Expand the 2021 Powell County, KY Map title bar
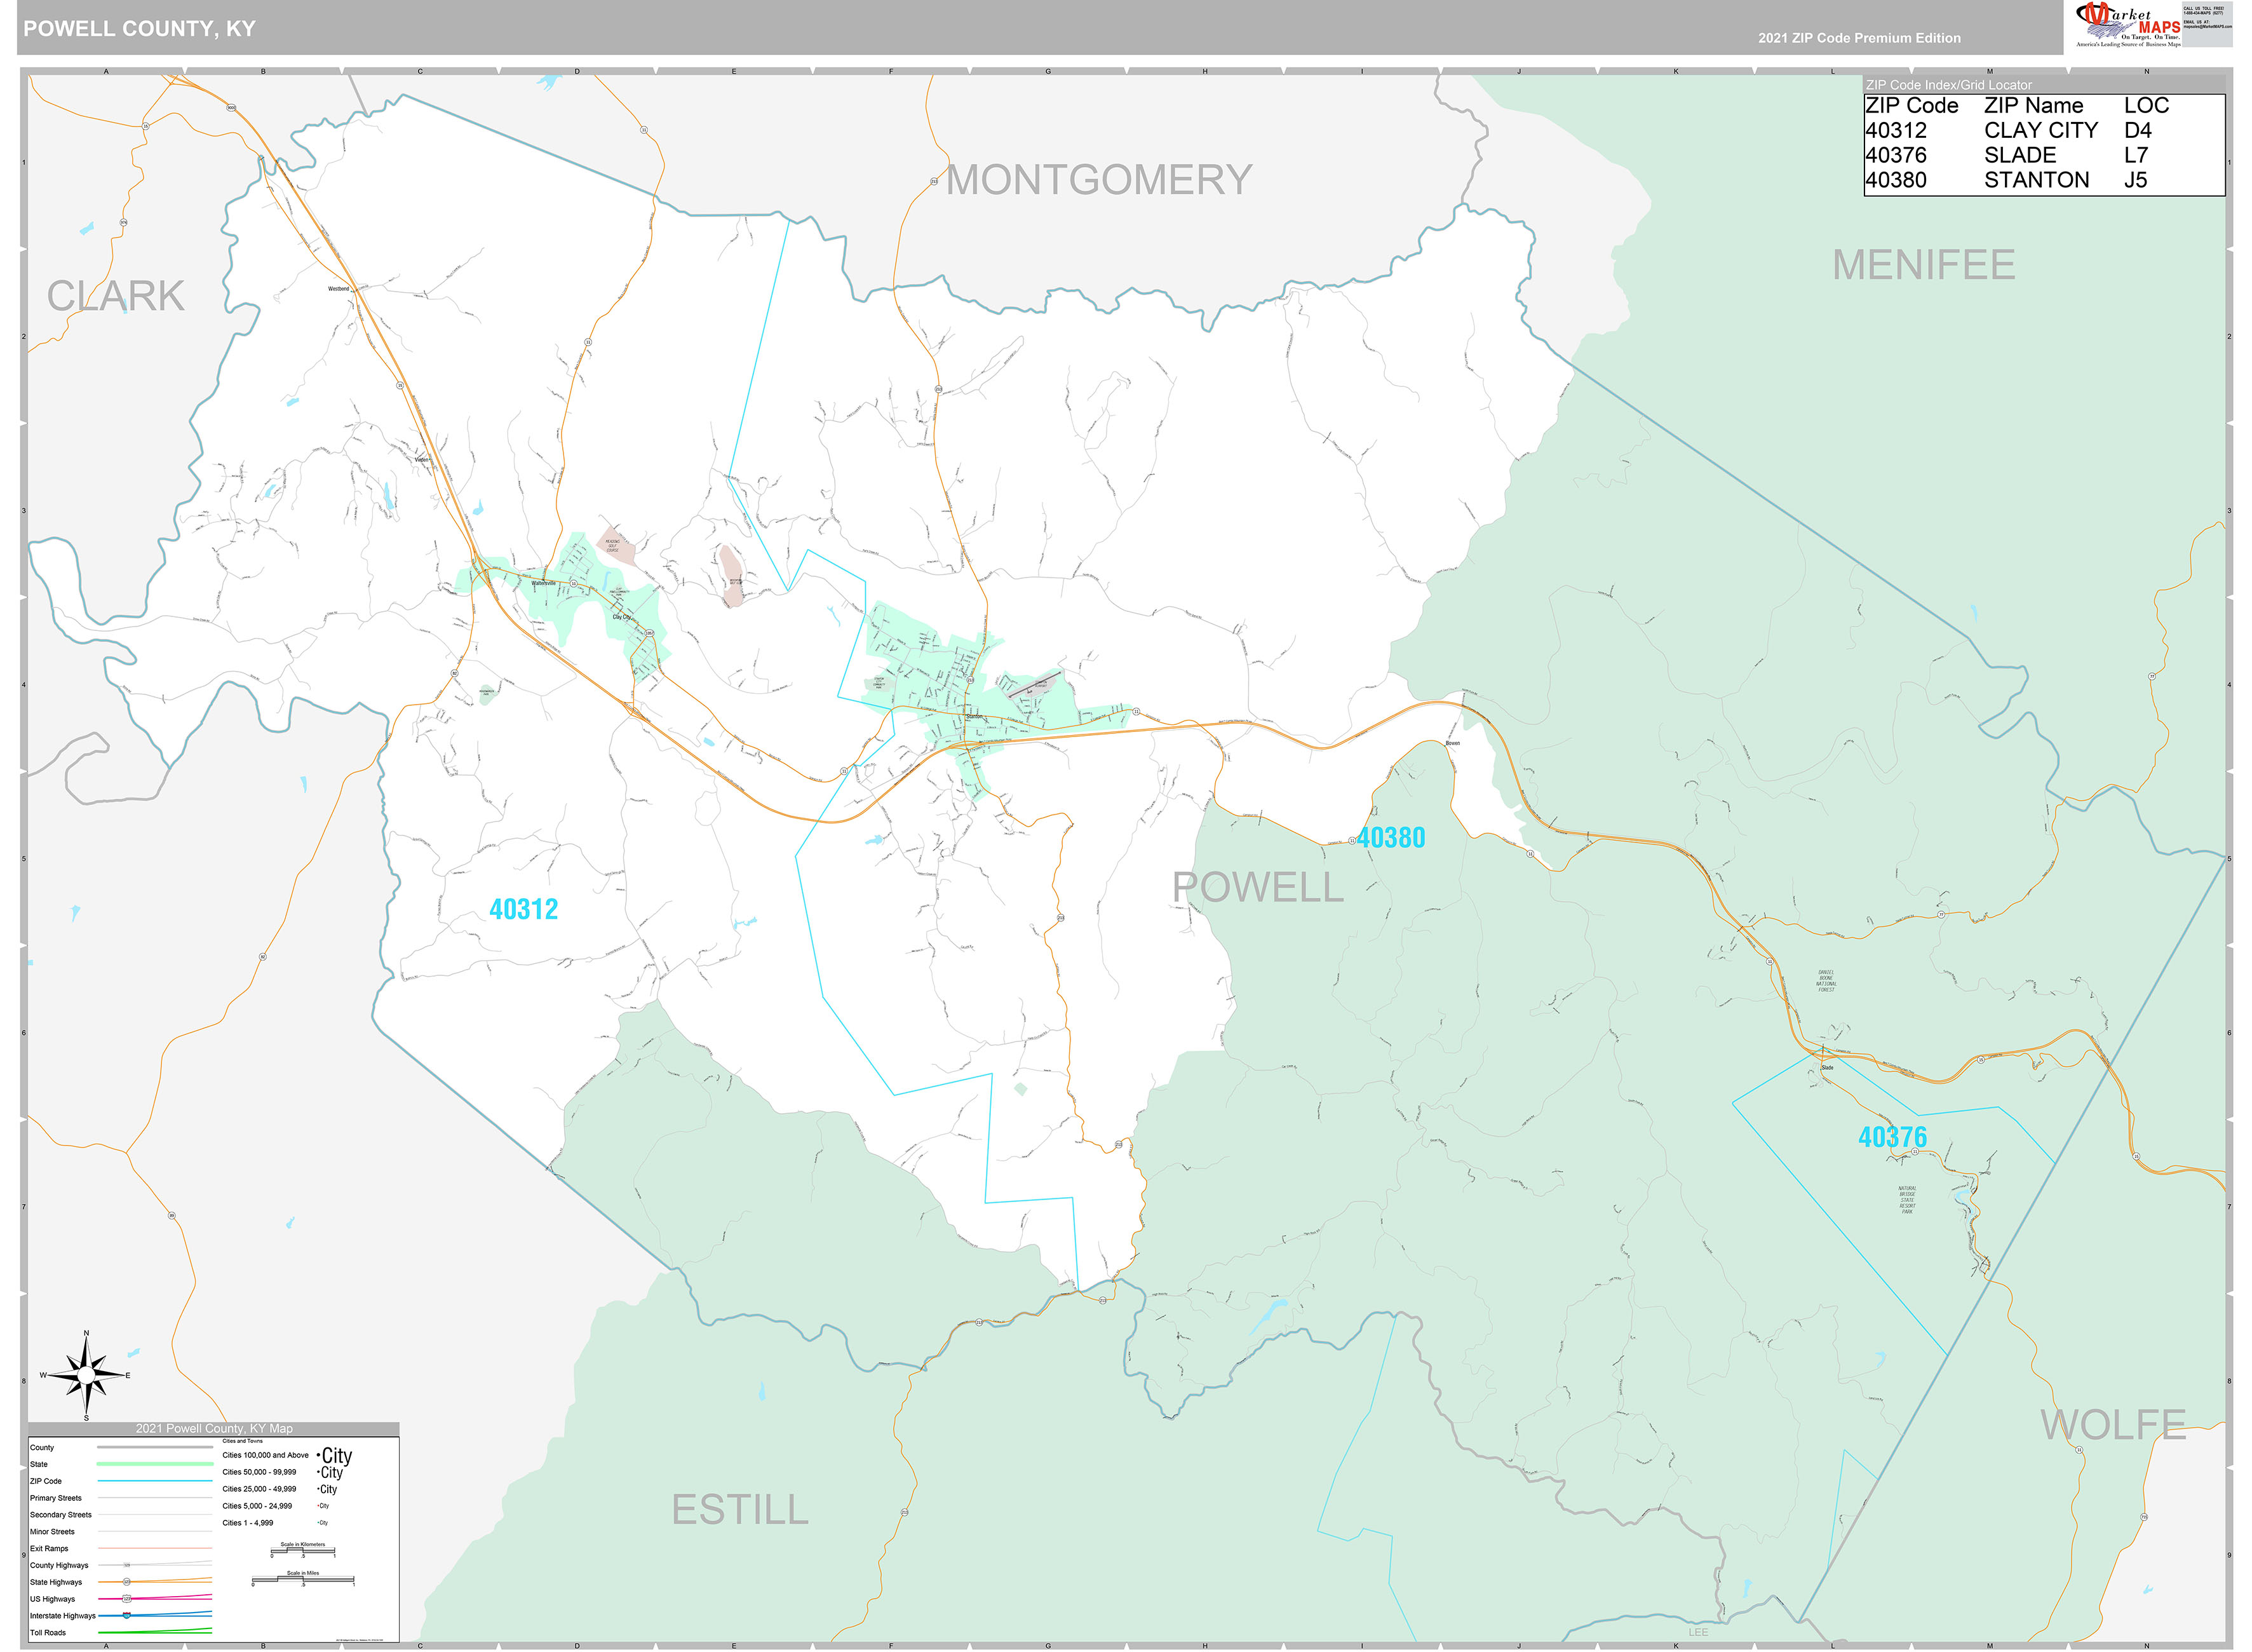Screen dimensions: 2252x1652 (215, 1429)
